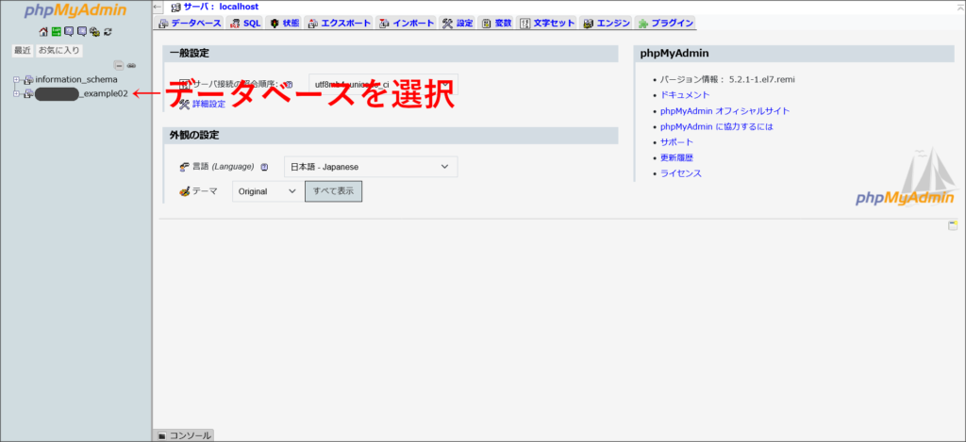Screen dimensions: 966x442
Task: Open the 変数 tab
Action: click(496, 24)
